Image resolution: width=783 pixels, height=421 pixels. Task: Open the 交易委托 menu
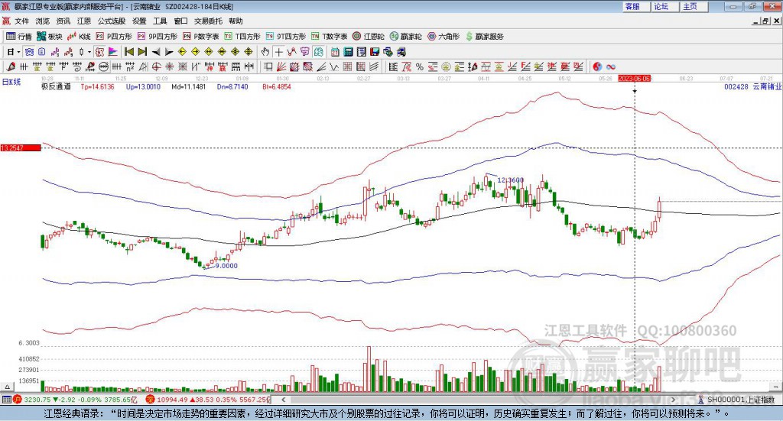click(x=208, y=21)
